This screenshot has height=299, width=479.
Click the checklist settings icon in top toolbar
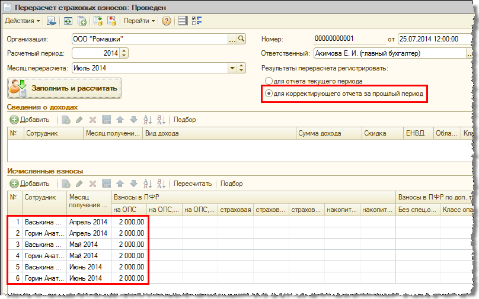[197, 21]
